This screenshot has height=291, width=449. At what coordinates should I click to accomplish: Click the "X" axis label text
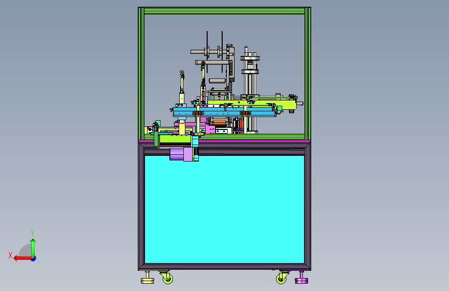pyautogui.click(x=10, y=255)
